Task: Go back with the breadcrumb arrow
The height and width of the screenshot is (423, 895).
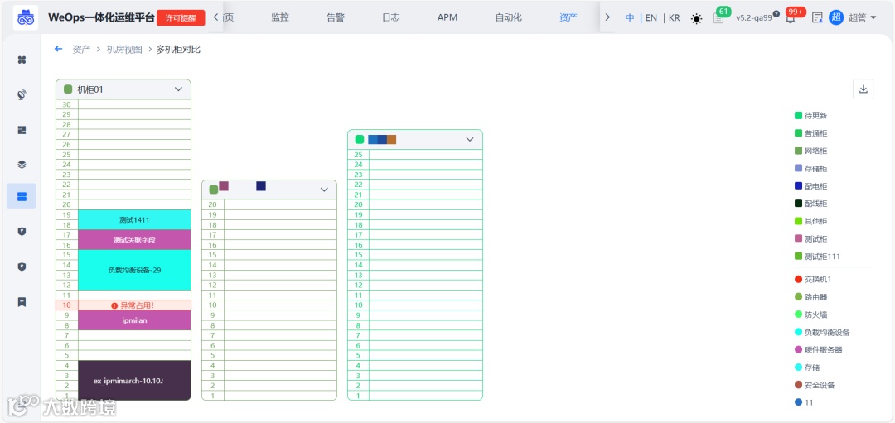Action: [x=58, y=49]
